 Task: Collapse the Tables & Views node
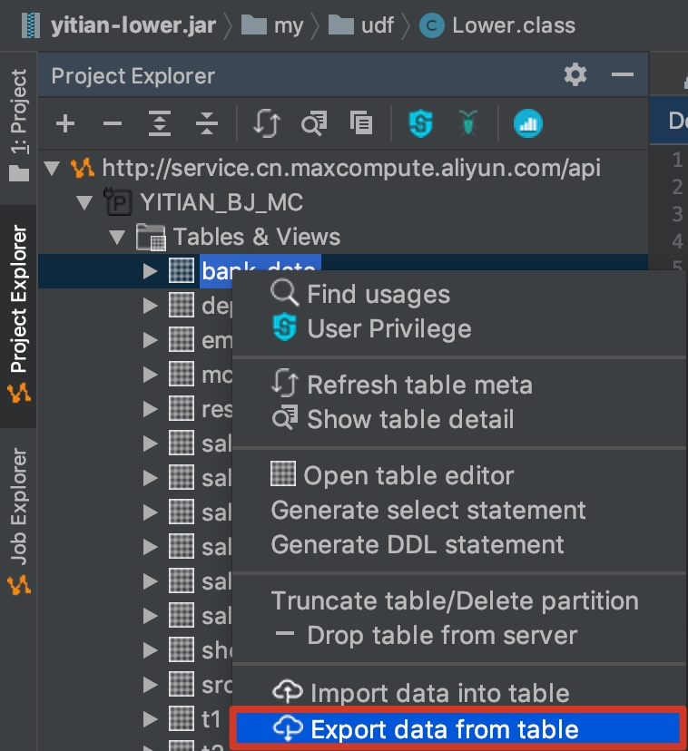[116, 237]
